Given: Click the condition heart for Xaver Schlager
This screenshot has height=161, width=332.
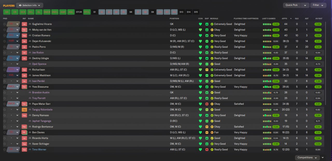Looking at the screenshot, I should pos(200,144).
